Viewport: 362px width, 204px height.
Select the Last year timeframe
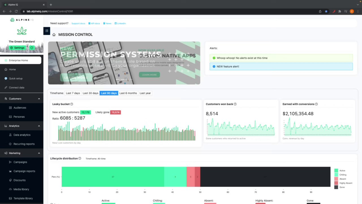145,93
